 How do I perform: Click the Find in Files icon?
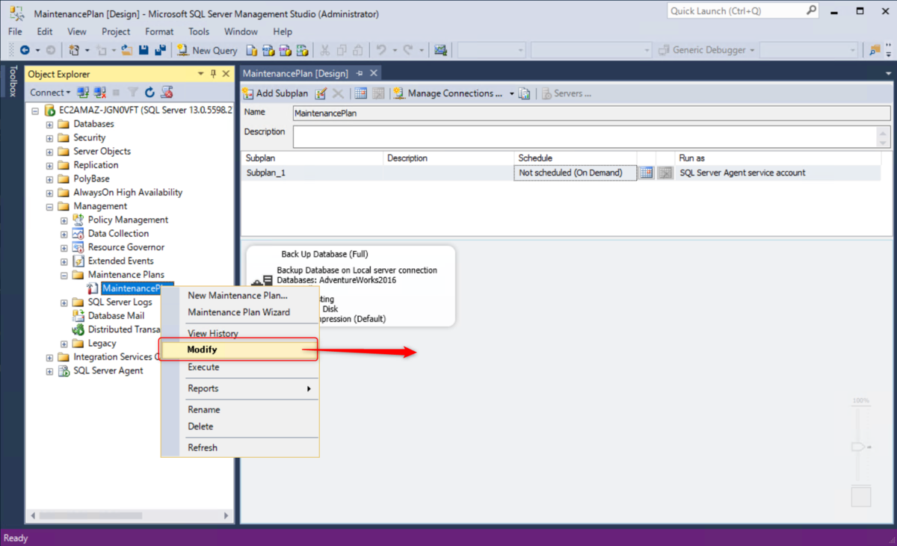click(875, 50)
